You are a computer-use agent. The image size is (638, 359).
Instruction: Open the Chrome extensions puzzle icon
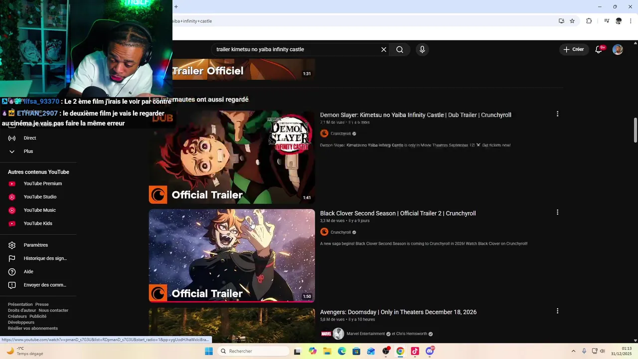[x=589, y=21]
